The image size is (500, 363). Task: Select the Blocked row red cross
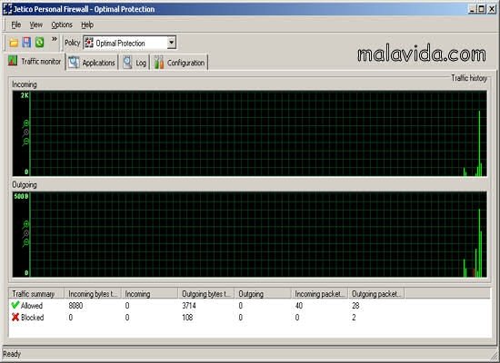(x=15, y=317)
